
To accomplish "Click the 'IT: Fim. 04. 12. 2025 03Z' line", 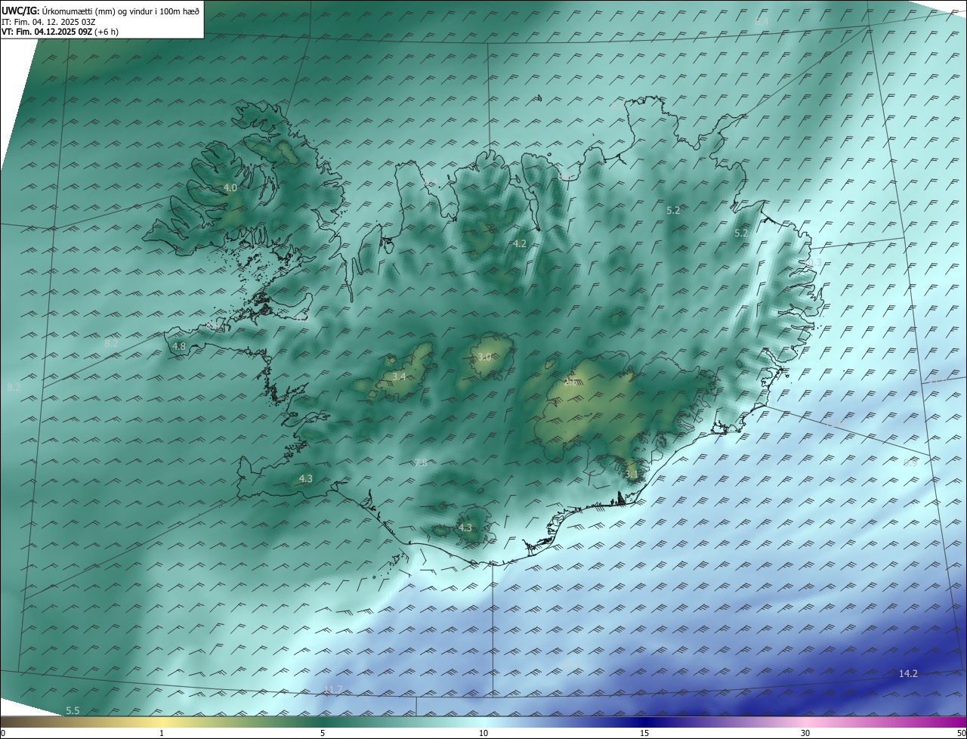I will [48, 22].
